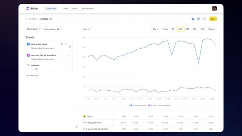Open the Documentation nav link

pyautogui.click(x=87, y=9)
